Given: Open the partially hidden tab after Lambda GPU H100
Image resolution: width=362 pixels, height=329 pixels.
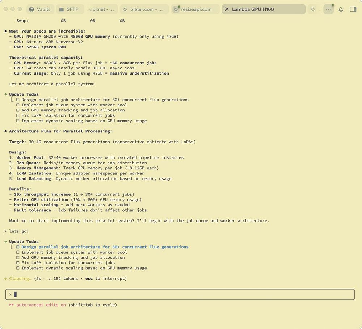Looking at the screenshot, I should [x=314, y=9].
